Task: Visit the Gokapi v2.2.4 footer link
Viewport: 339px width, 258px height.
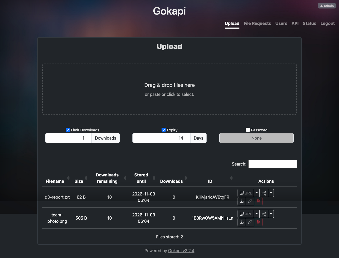Action: tap(181, 251)
